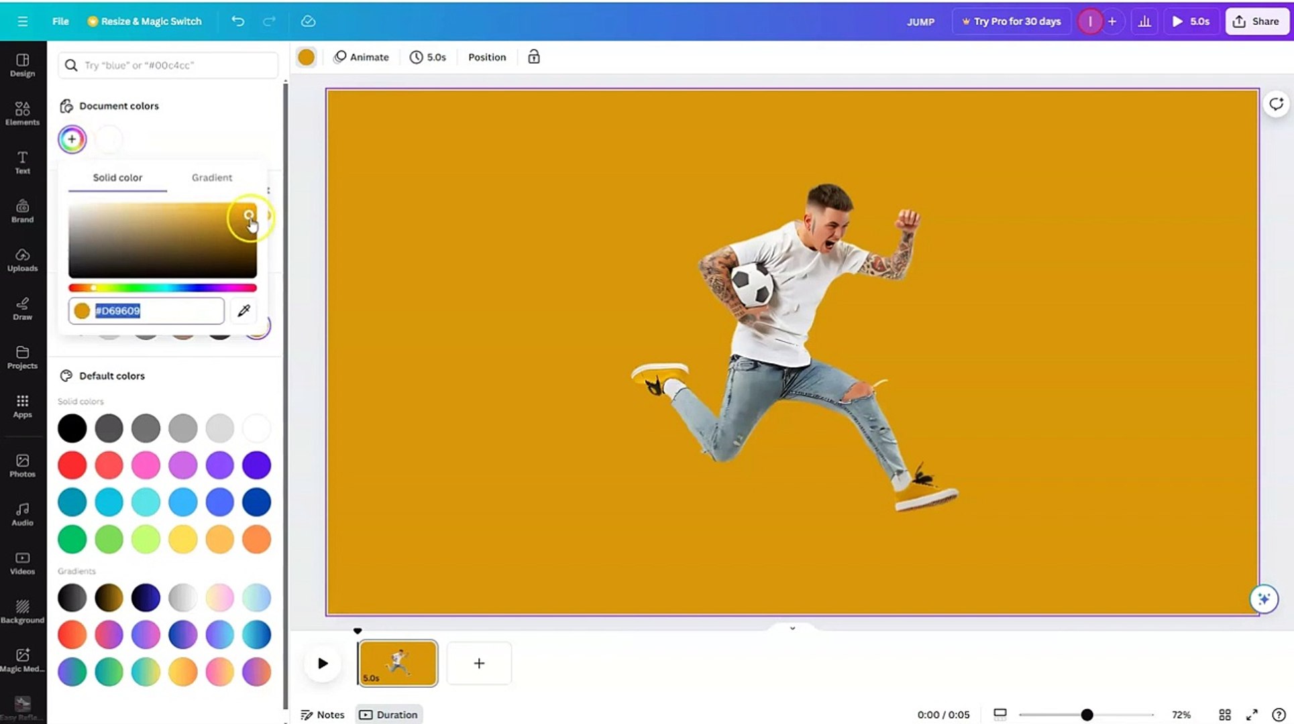1294x724 pixels.
Task: Switch to the Gradient tab in color picker
Action: point(211,177)
